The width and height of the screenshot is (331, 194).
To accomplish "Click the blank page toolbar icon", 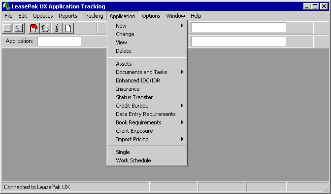I will pos(68,28).
